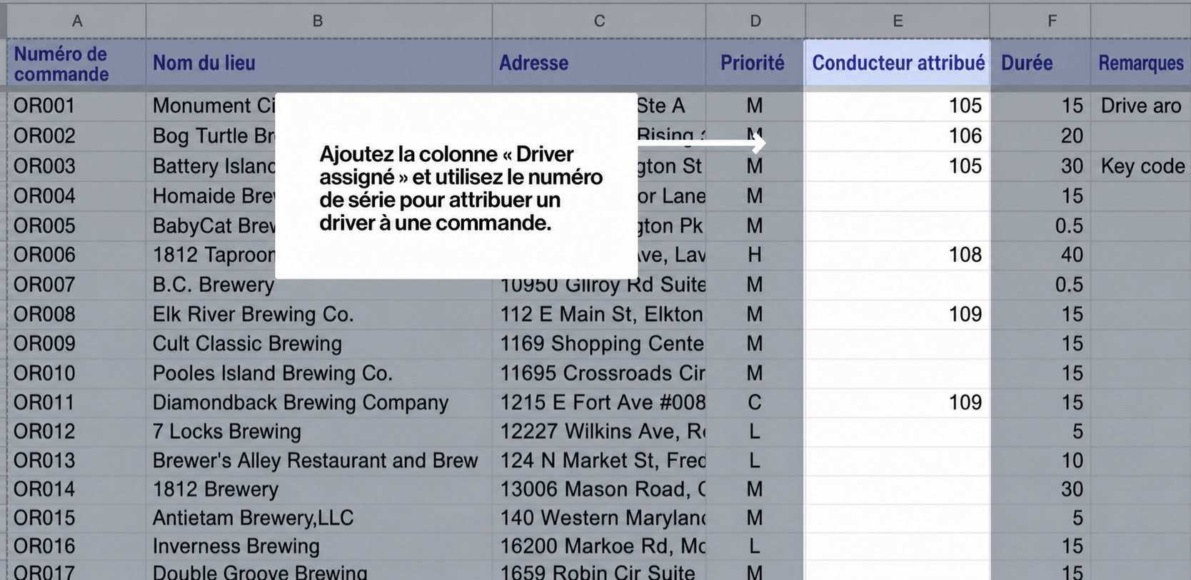1191x580 pixels.
Task: Click order number cell OR005
Action: click(x=76, y=225)
